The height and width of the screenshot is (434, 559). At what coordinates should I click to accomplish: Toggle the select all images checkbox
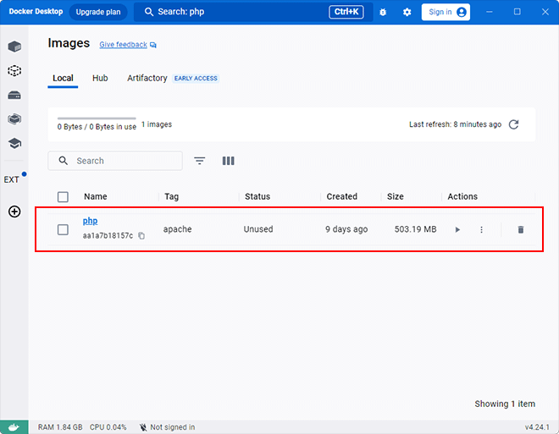click(x=63, y=197)
